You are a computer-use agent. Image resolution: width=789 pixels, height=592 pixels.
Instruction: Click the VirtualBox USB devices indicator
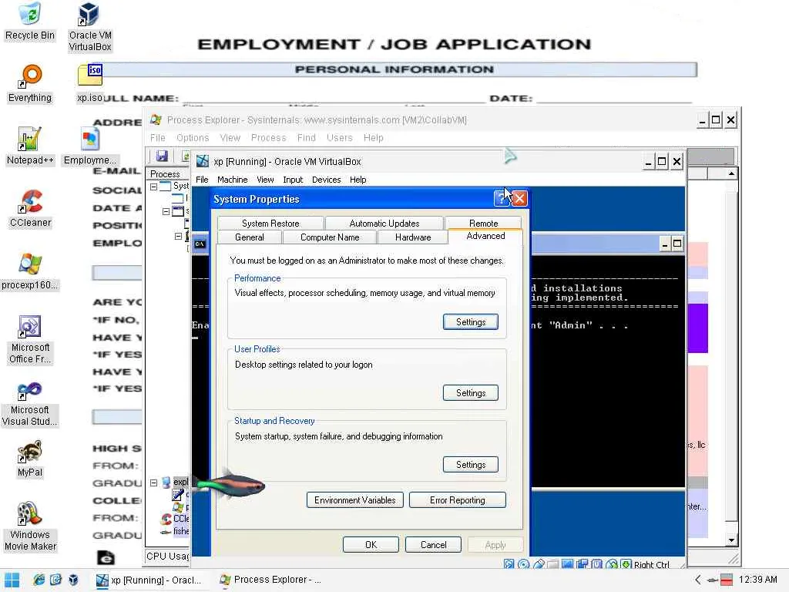(539, 564)
